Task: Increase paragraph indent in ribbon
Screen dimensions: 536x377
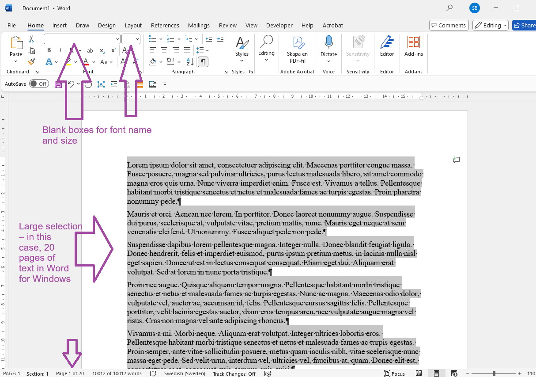Action: (221, 39)
